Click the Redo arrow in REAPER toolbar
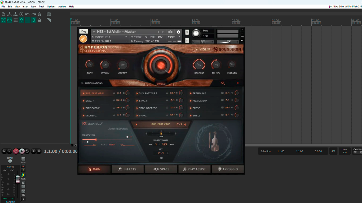Viewport: 362px width, 203px height. click(34, 14)
